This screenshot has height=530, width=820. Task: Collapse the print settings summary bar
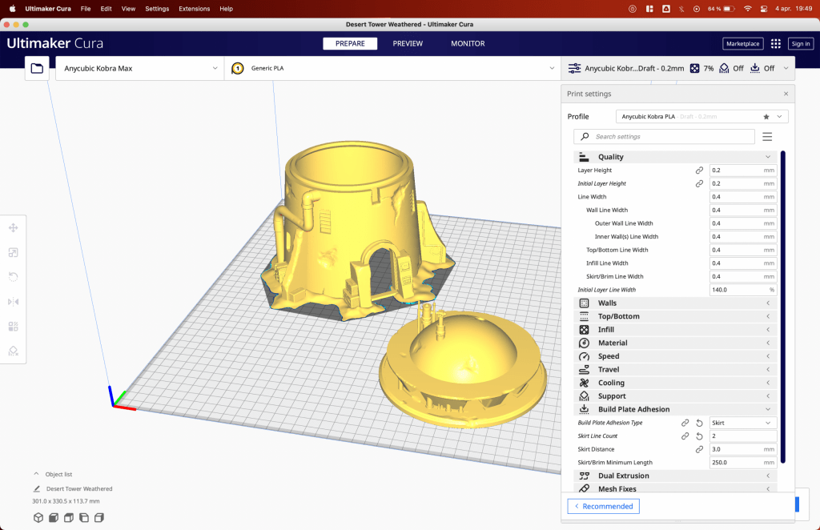pos(677,69)
